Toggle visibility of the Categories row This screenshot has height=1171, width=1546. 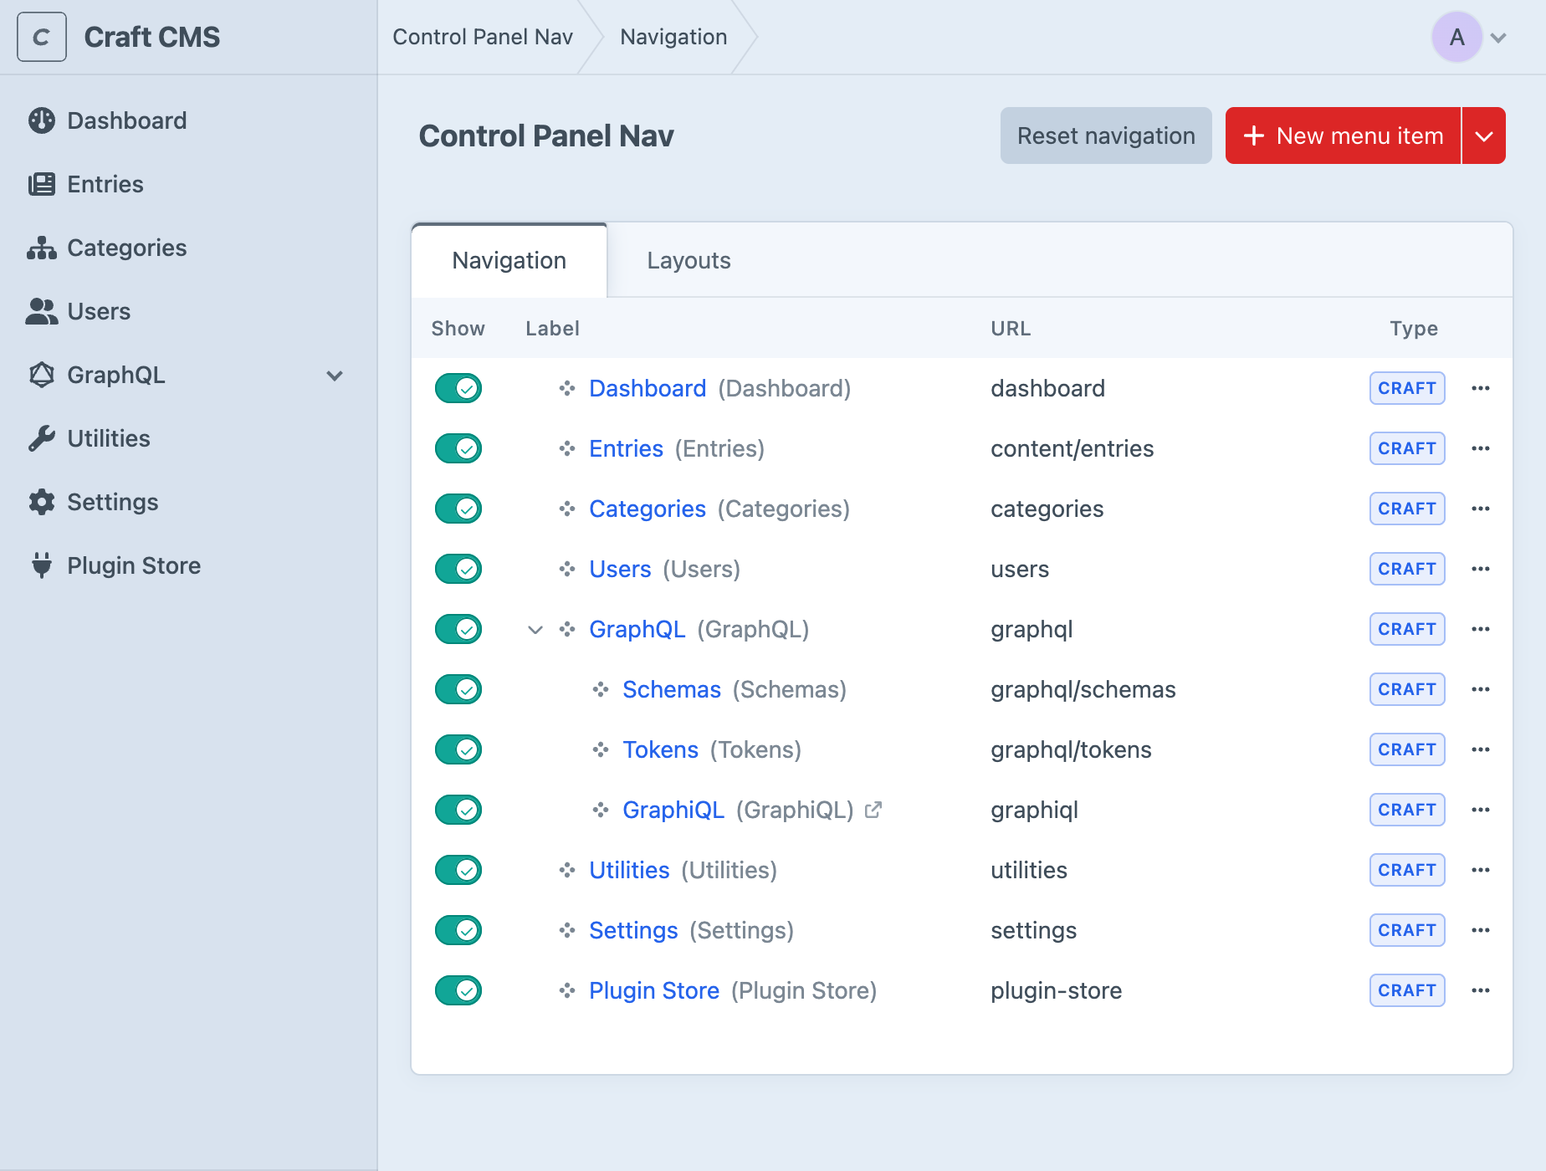(x=458, y=509)
